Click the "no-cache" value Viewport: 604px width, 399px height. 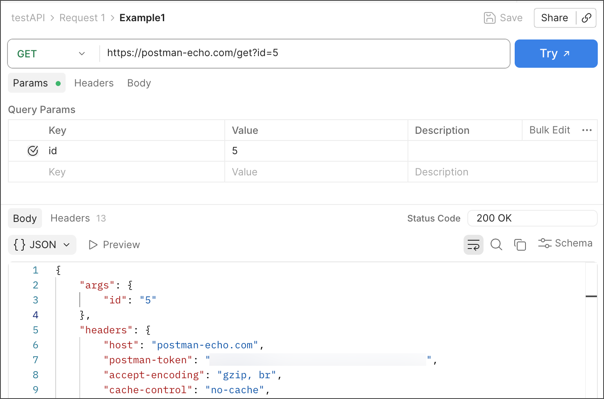235,390
